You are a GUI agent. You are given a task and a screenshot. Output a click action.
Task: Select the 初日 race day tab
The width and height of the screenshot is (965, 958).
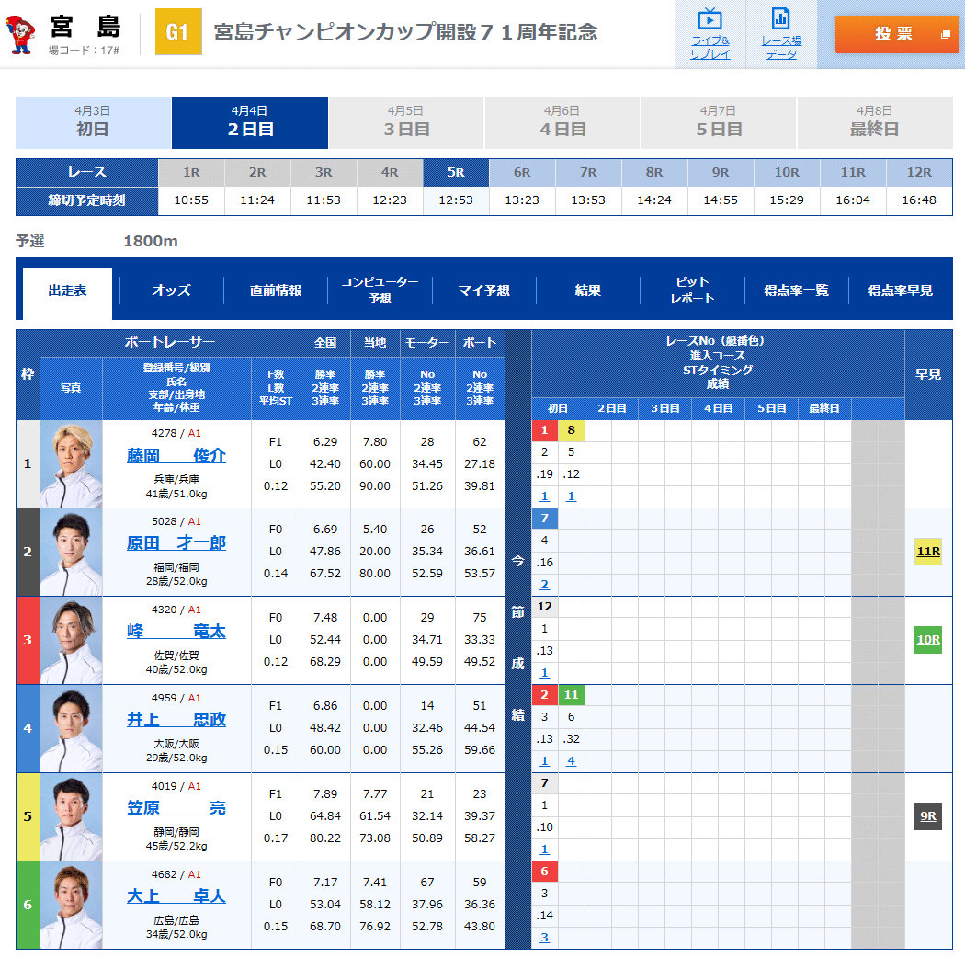coord(92,123)
